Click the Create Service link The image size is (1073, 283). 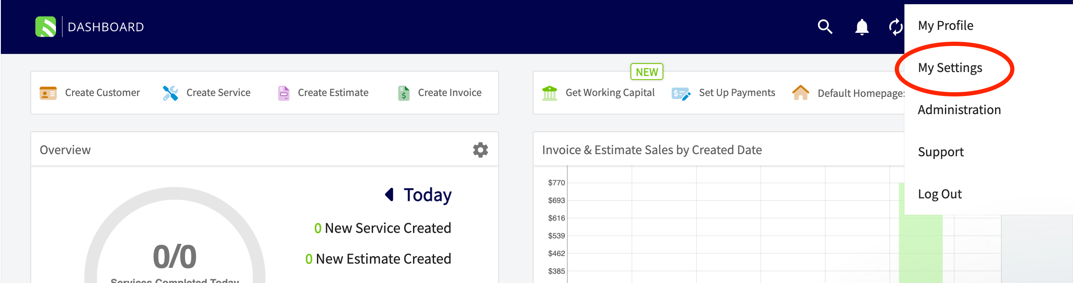(218, 93)
